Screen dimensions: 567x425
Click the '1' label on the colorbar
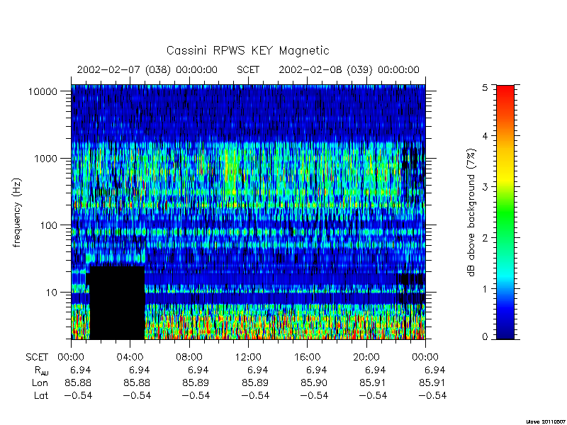pos(485,289)
